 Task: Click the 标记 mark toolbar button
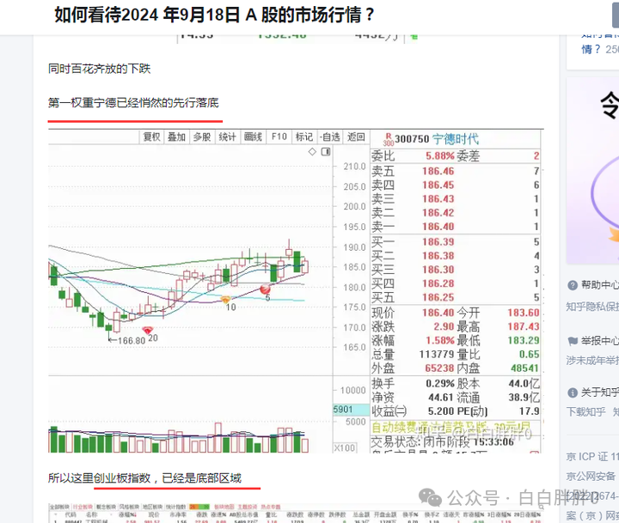(304, 137)
